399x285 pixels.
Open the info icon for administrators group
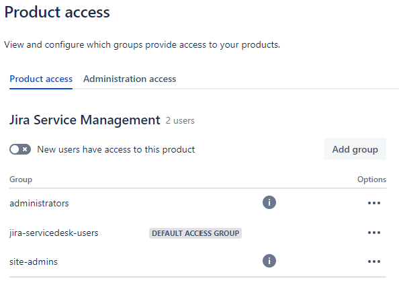[x=269, y=202]
